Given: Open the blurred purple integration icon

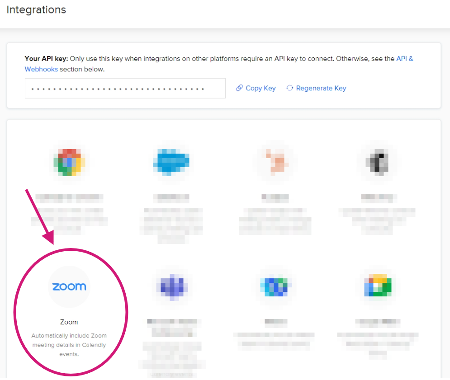Looking at the screenshot, I should tap(172, 287).
